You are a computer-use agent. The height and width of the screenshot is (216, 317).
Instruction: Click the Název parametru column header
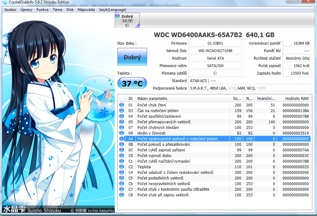coord(183,99)
